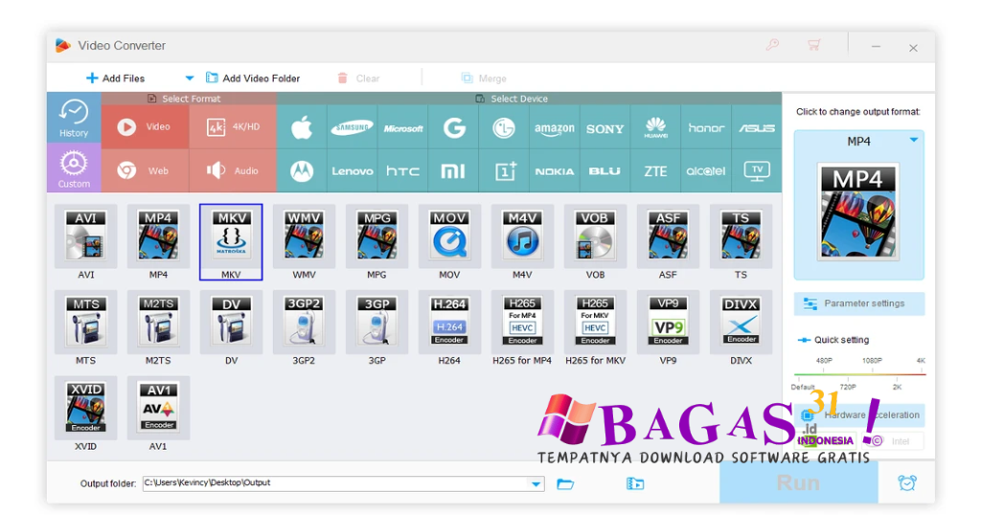Select the ASF format icon
Viewport: 981px width, 515px height.
click(668, 236)
